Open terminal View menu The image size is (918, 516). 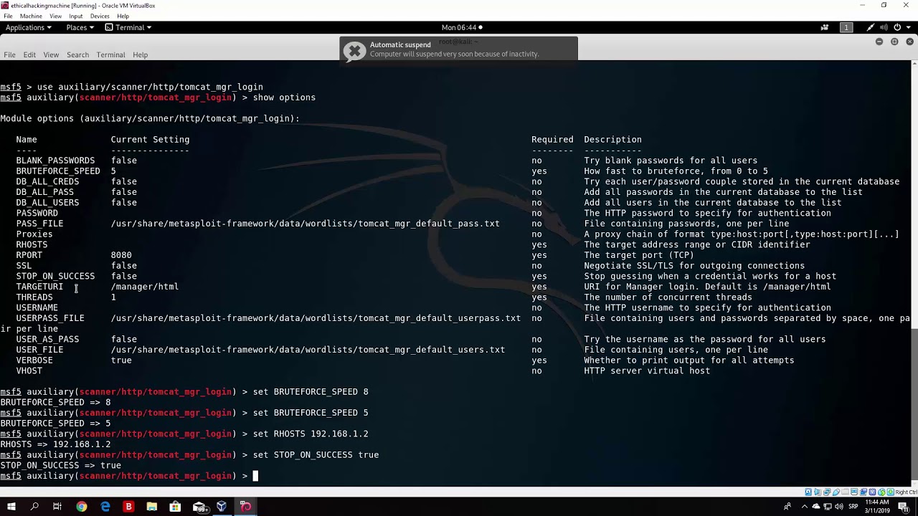point(51,54)
